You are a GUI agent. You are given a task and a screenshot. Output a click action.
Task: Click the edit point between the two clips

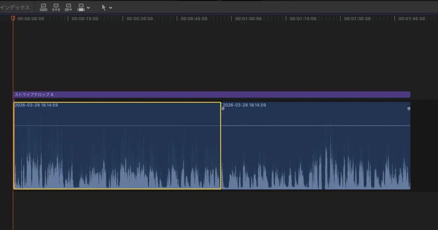coord(221,145)
